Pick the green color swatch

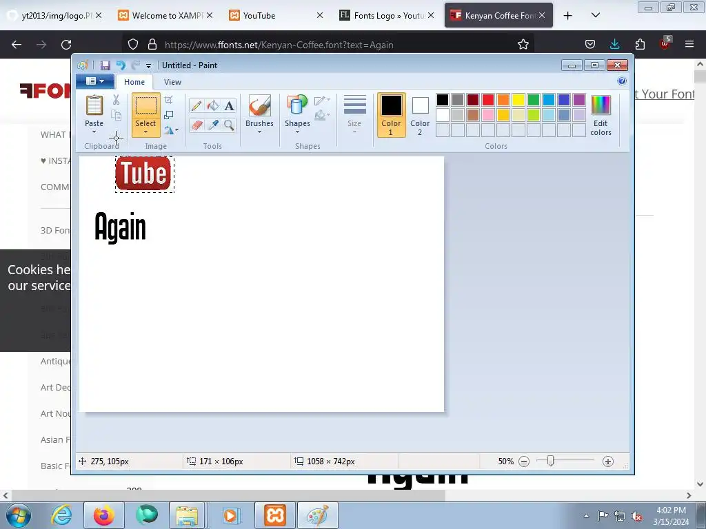coord(533,99)
